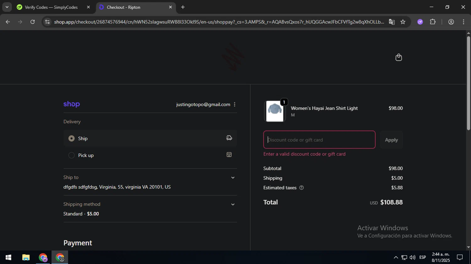Image resolution: width=471 pixels, height=264 pixels.
Task: Open the volume icon in system tray
Action: coord(413,257)
